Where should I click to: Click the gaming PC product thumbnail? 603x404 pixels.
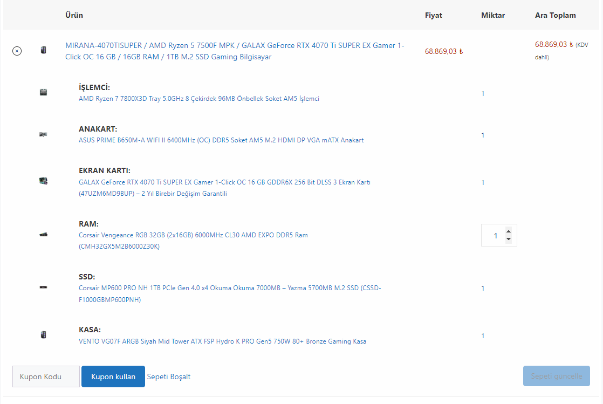tap(43, 50)
